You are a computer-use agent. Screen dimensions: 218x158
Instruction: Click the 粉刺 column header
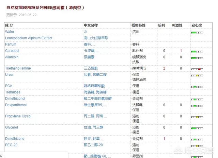coord(161,25)
